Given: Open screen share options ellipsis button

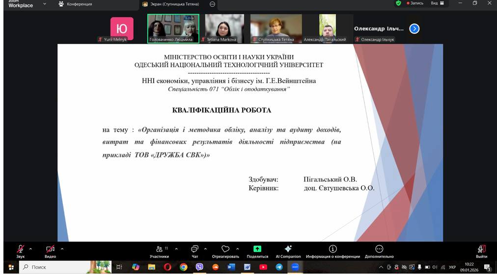Looking at the screenshot, I should [x=212, y=4].
